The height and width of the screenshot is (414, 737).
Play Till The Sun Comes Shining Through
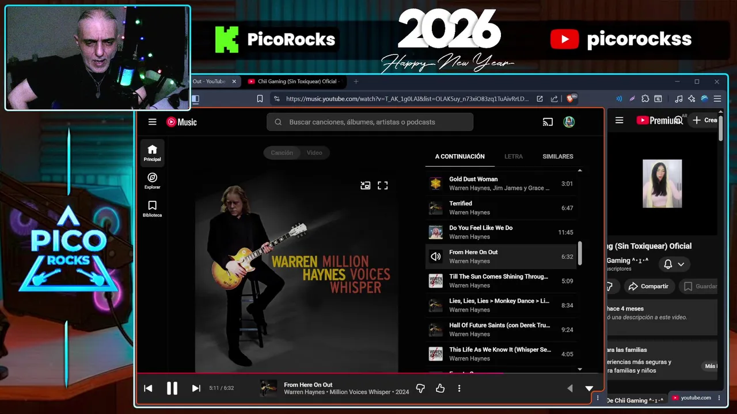pyautogui.click(x=501, y=281)
